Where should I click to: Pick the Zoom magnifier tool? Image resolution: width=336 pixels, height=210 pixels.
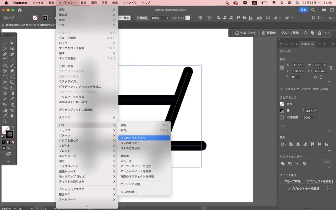[x=5, y=121]
